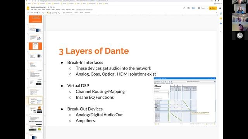Click the Audio over Ethernet document title
The width and height of the screenshot is (248, 139).
(x=38, y=7)
